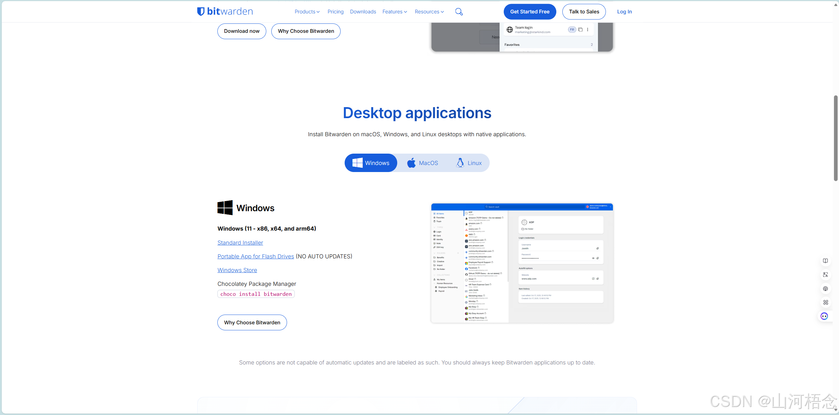Open the Windows Store link

[x=237, y=270]
